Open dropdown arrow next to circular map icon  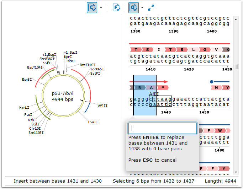(x=101, y=7)
